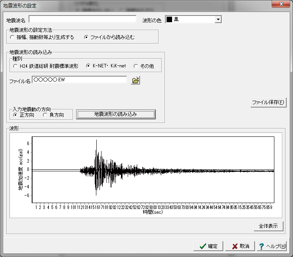Click the black color swatch in 波形の色

(169, 19)
